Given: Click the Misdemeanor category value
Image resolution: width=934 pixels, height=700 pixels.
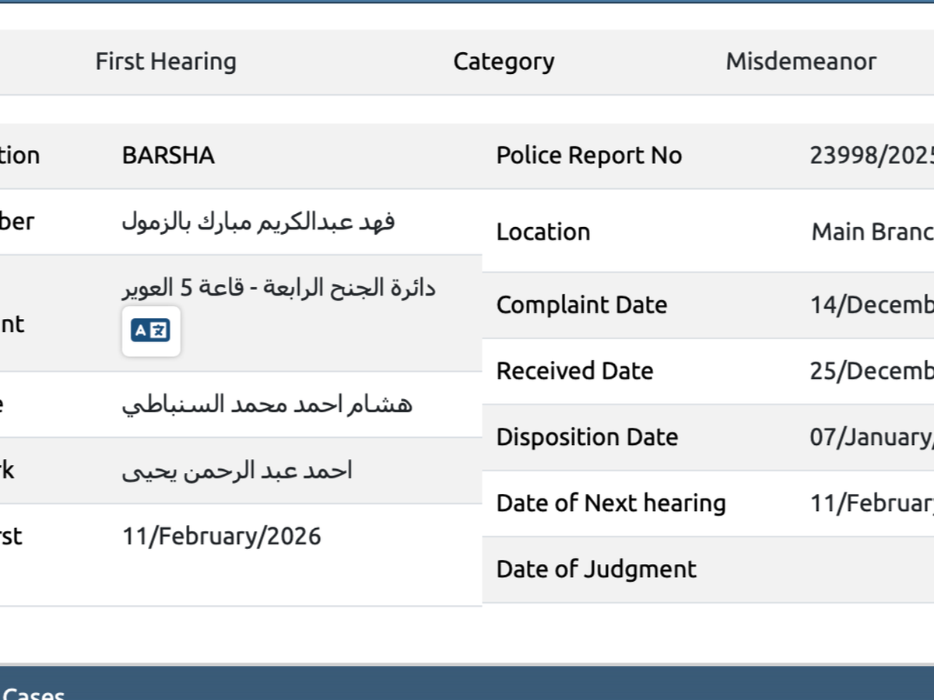Looking at the screenshot, I should [x=801, y=62].
